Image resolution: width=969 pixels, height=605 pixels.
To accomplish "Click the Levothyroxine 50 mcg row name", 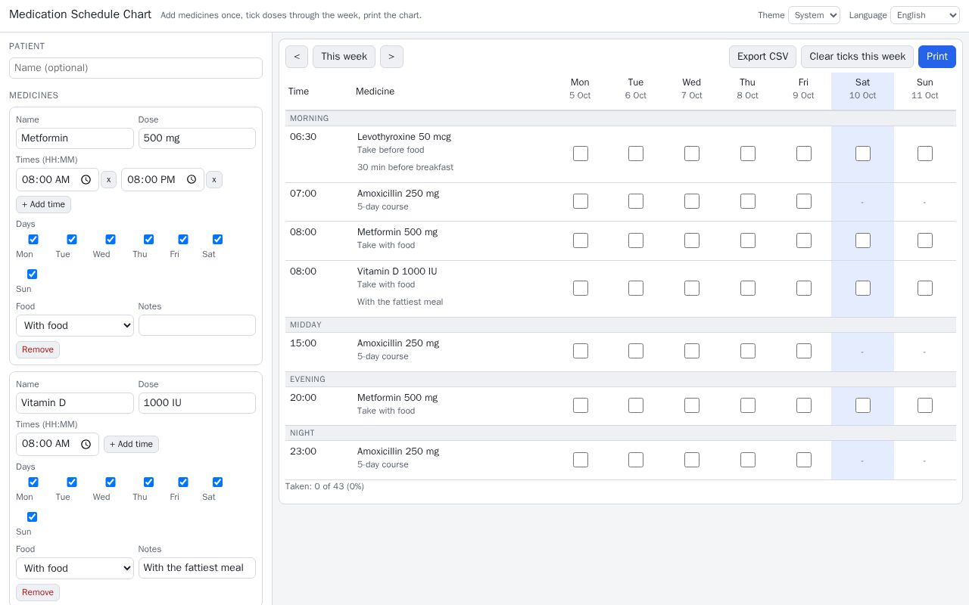I will point(404,137).
